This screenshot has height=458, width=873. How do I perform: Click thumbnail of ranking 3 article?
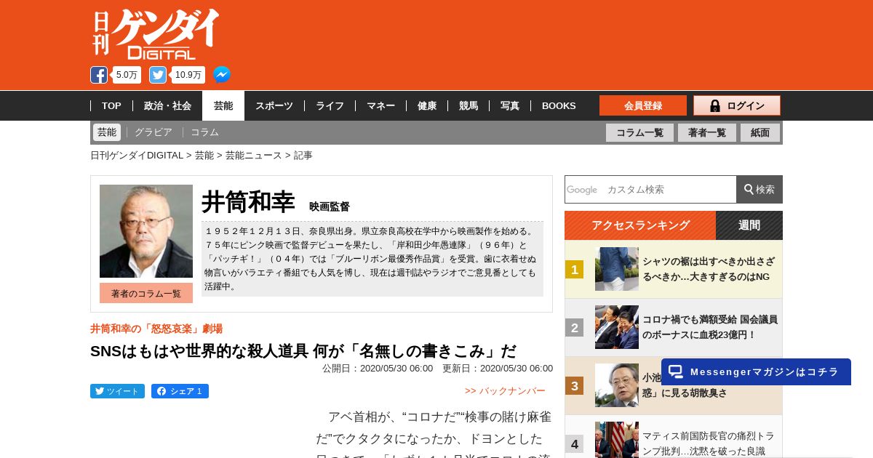click(x=617, y=385)
